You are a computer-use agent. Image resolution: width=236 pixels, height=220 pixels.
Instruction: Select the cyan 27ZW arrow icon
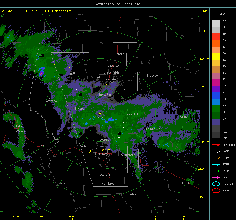click(216, 165)
